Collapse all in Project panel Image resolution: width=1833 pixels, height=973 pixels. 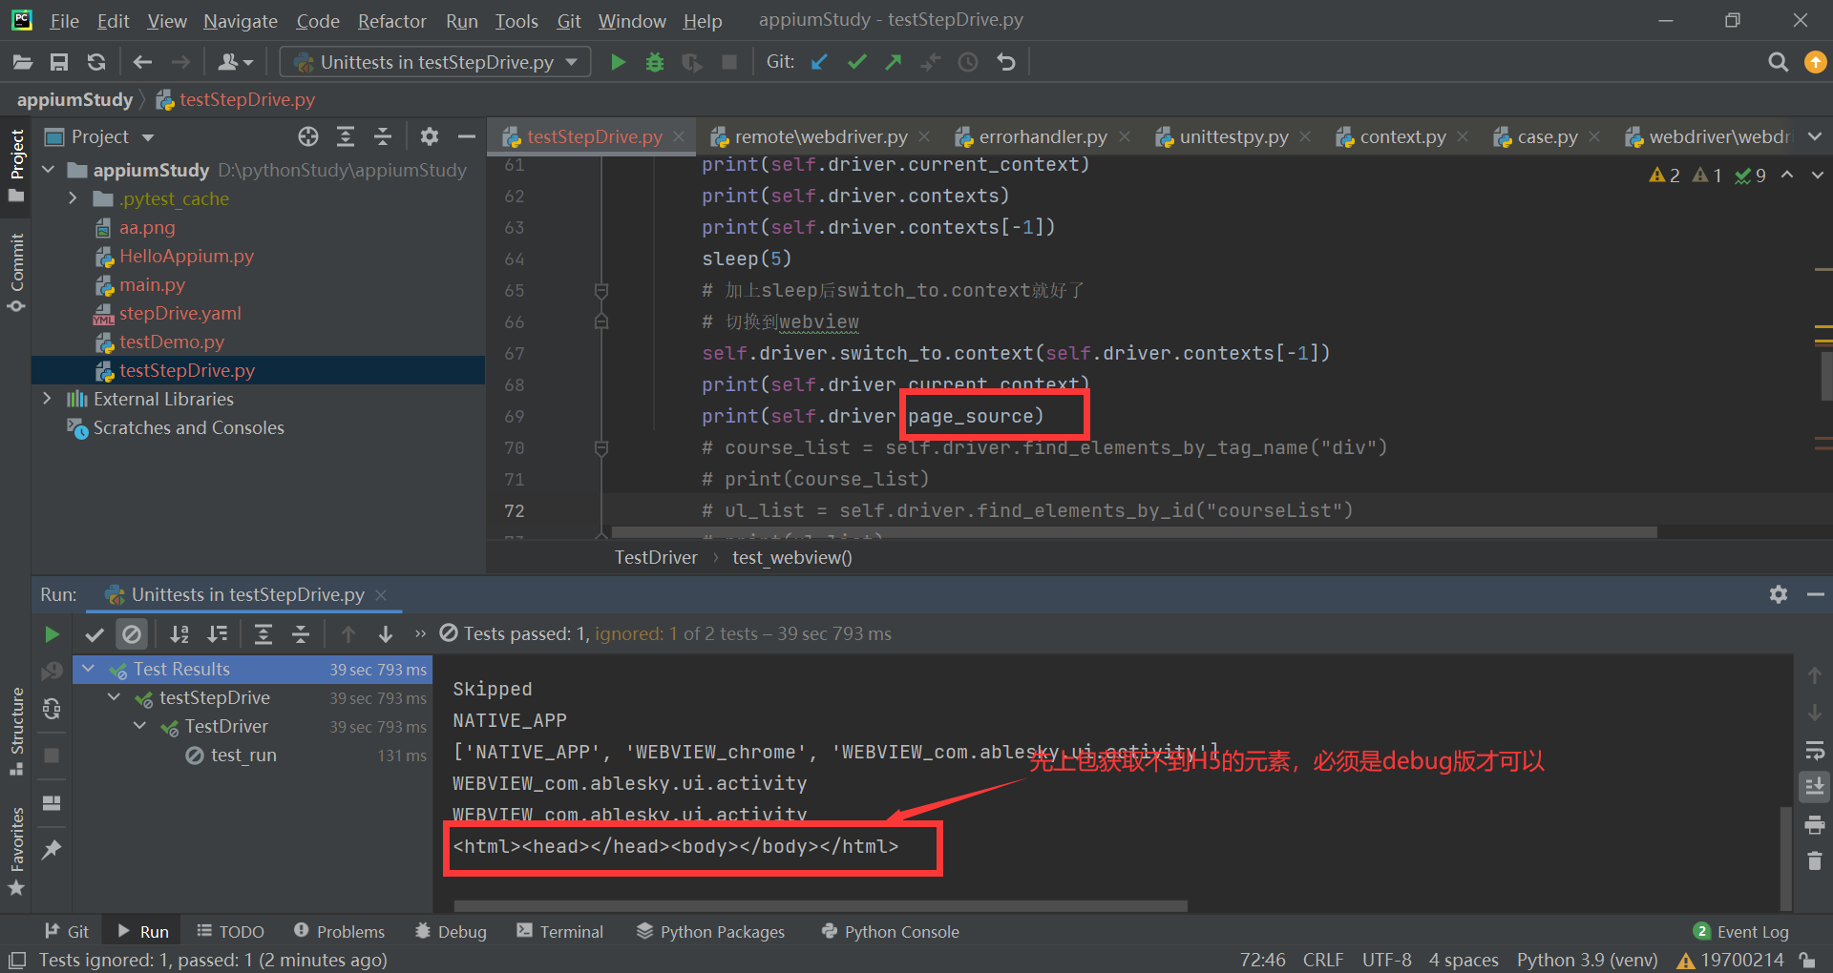pyautogui.click(x=383, y=136)
